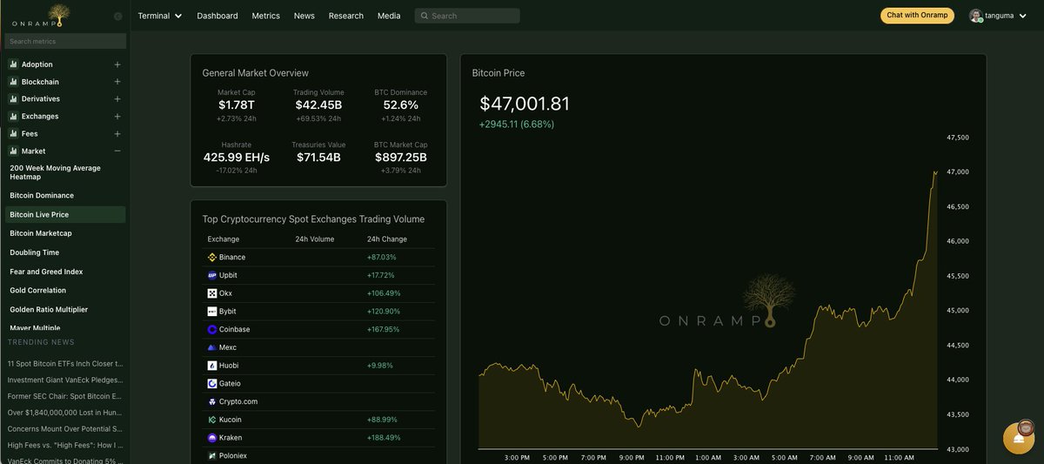Click the 24h Change column header
The height and width of the screenshot is (464, 1044).
click(387, 239)
